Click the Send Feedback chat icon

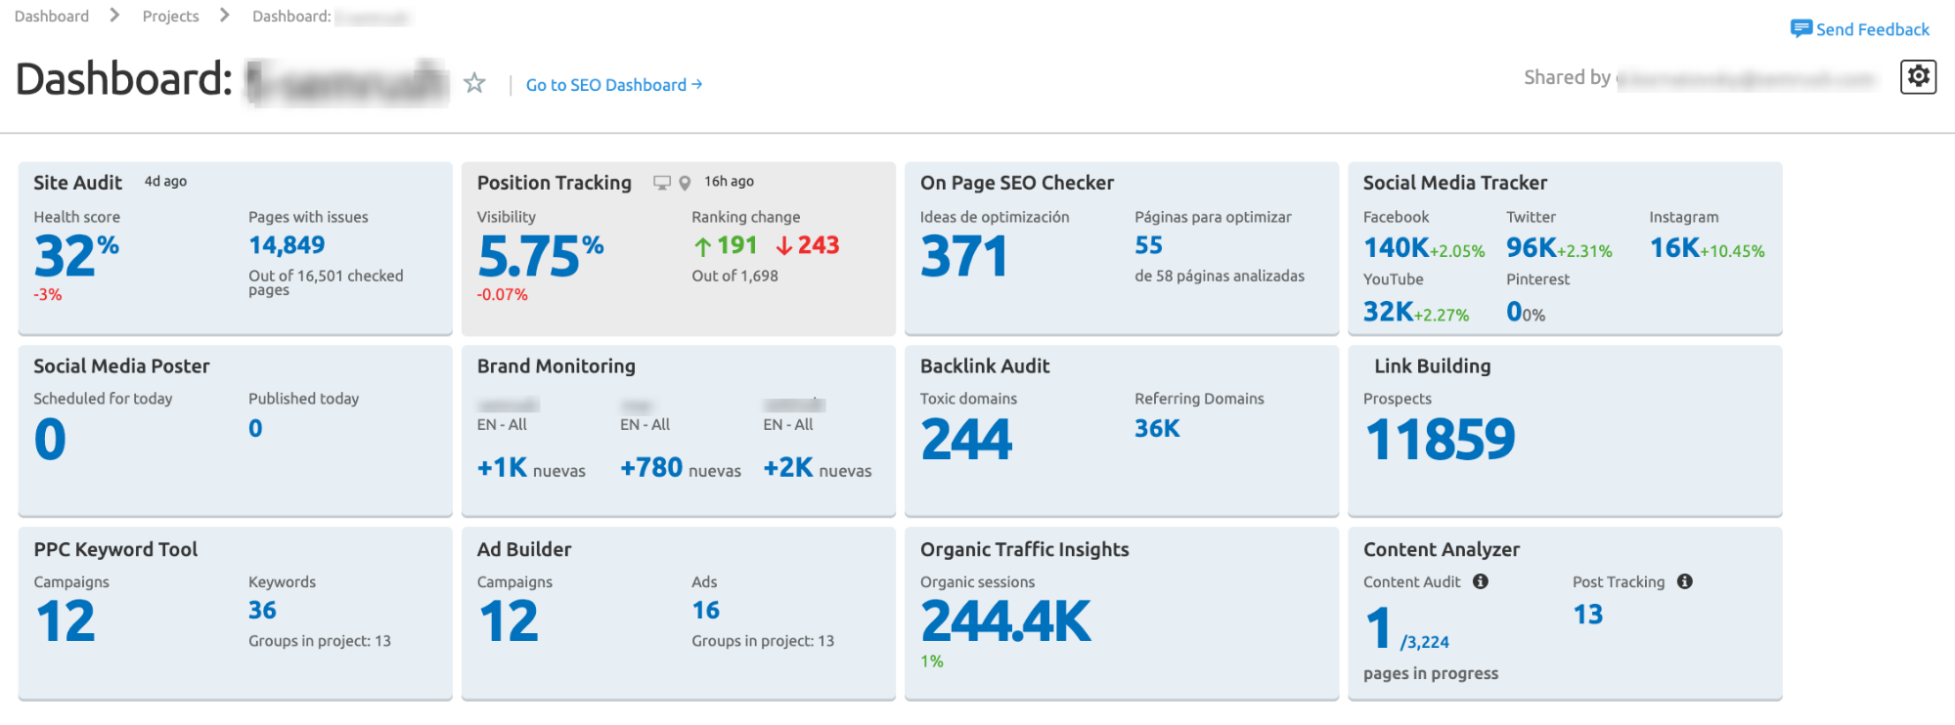[x=1800, y=28]
